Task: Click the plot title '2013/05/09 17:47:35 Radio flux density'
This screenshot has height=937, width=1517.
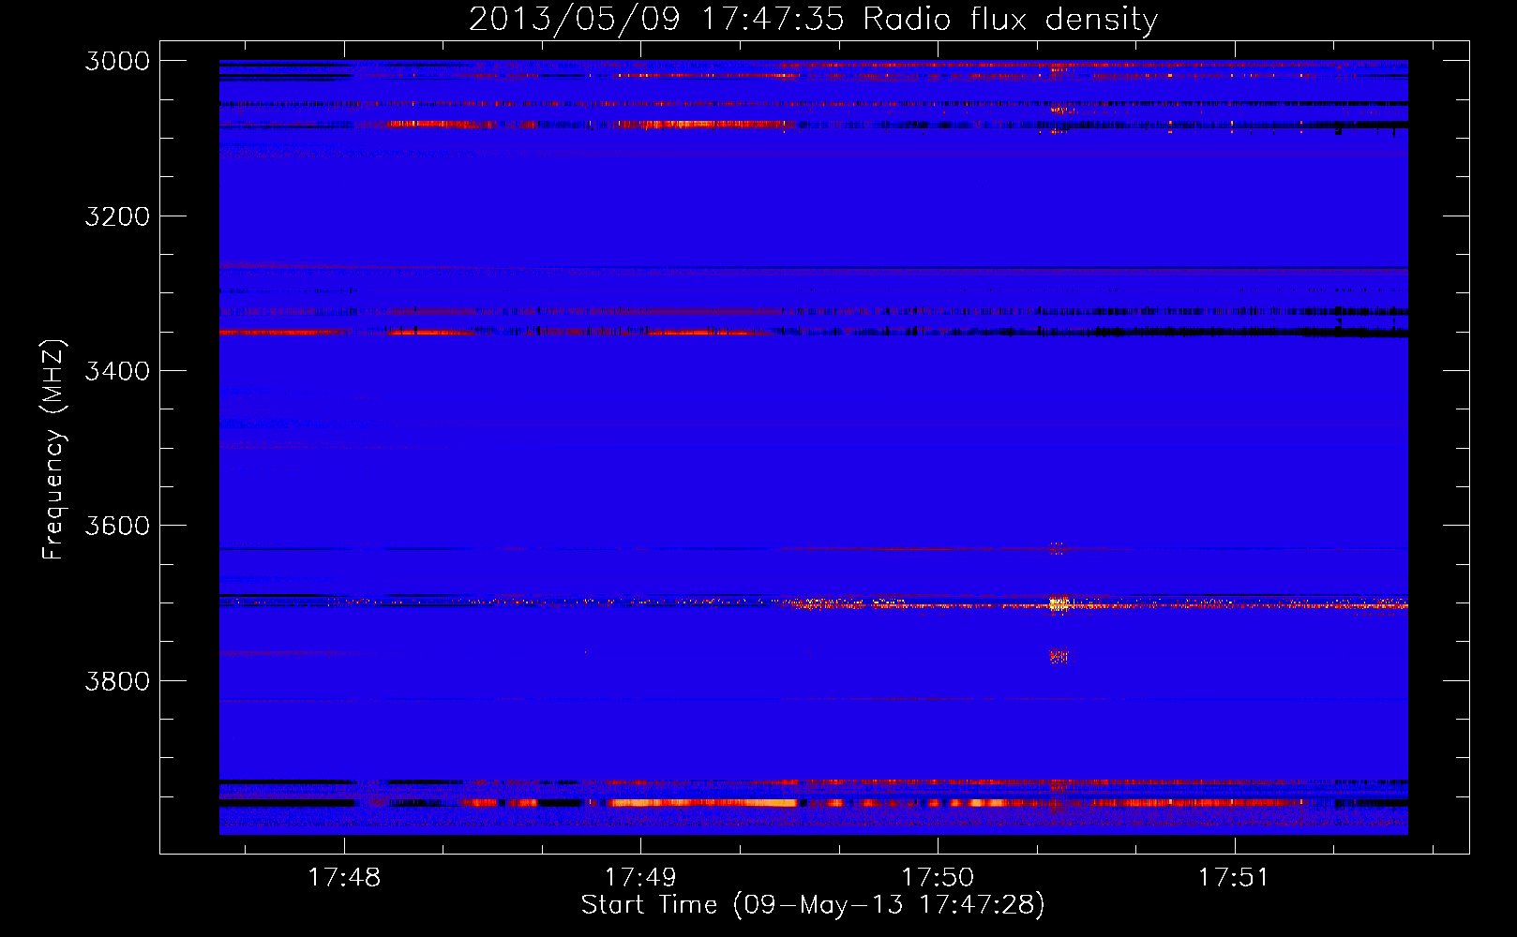Action: [813, 20]
